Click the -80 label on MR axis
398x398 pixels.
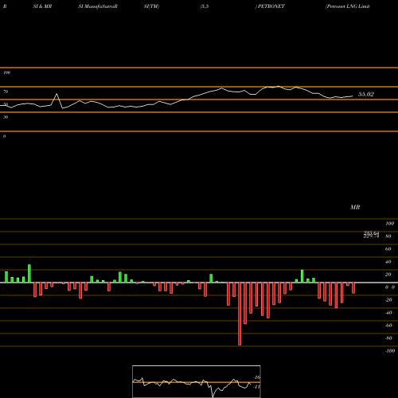tap(388, 338)
